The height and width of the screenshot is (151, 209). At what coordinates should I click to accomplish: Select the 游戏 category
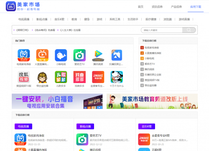[x=99, y=19]
